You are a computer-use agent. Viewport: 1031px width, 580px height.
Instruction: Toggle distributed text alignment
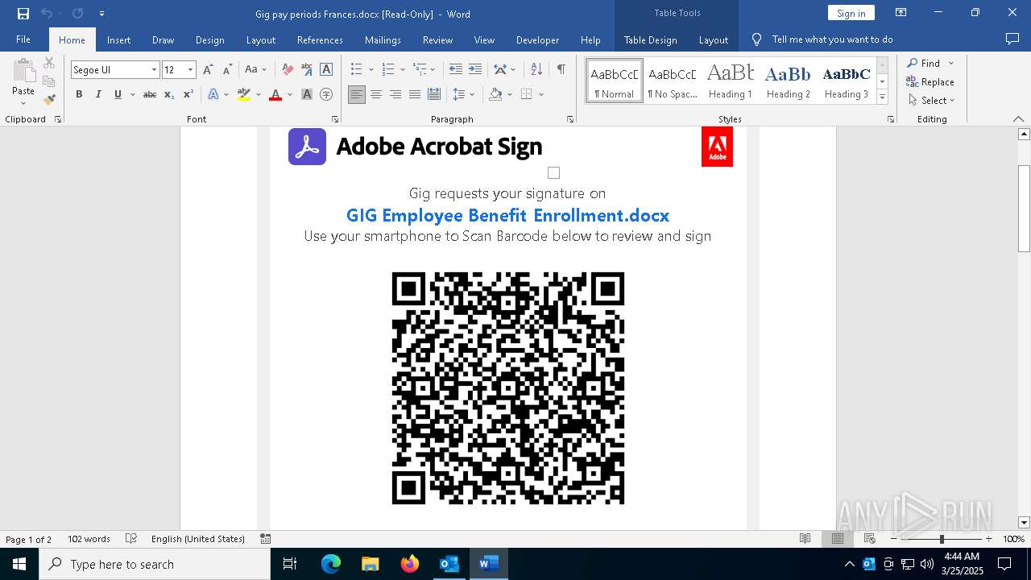pyautogui.click(x=434, y=94)
